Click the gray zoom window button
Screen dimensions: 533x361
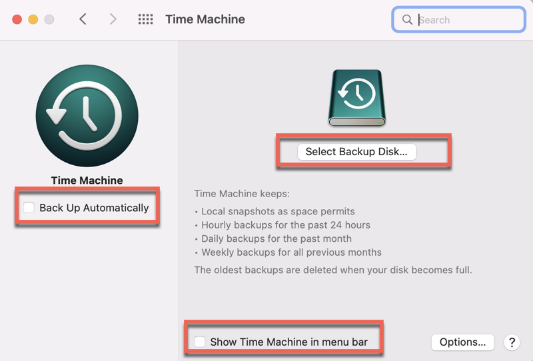pos(49,19)
